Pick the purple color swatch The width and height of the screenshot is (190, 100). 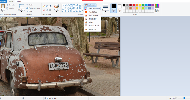[153, 5]
